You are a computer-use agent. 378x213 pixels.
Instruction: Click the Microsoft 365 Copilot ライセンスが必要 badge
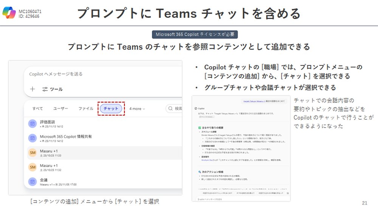(x=195, y=34)
